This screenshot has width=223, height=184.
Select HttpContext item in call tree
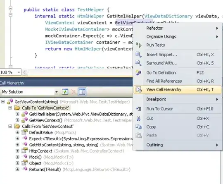pyautogui.click(x=40, y=151)
